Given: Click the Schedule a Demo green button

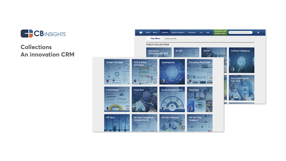Looking at the screenshot, I should click(x=220, y=32).
